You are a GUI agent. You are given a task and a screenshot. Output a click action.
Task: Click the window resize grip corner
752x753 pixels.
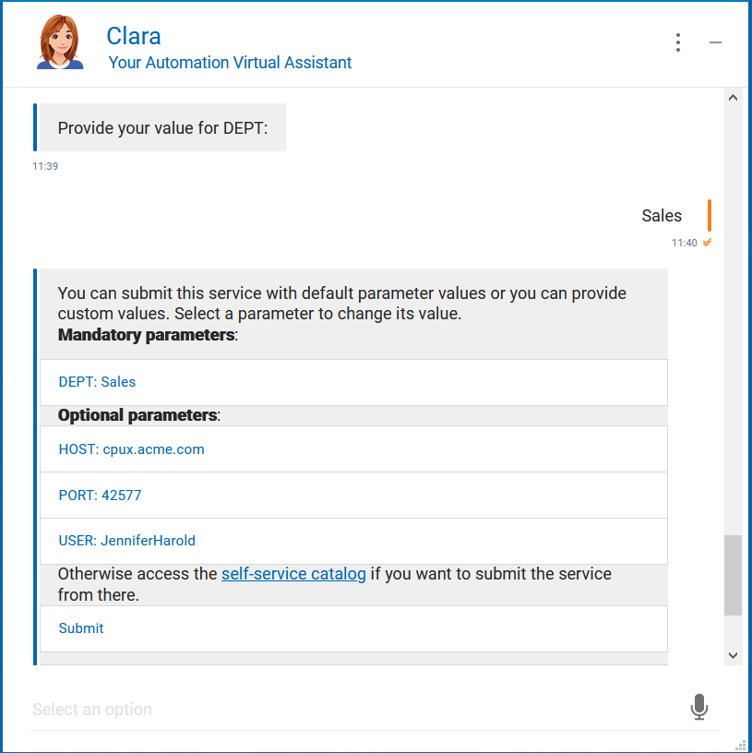pos(741,744)
